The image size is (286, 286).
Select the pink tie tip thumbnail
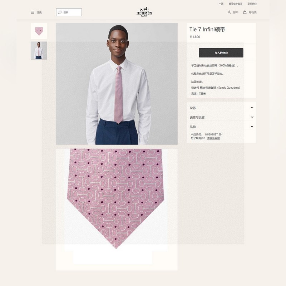click(39, 31)
